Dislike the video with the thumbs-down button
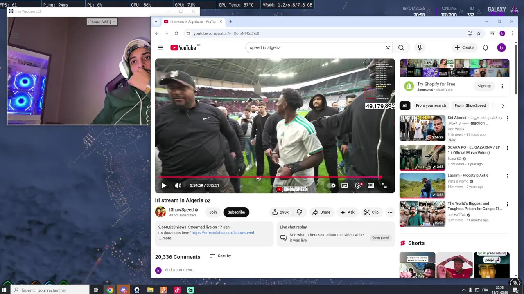 299,212
